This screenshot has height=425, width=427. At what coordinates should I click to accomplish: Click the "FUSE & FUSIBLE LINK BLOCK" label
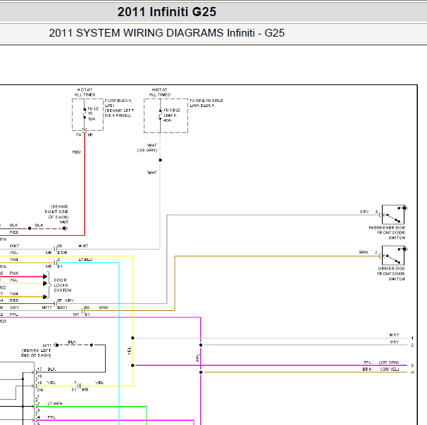[x=206, y=103]
